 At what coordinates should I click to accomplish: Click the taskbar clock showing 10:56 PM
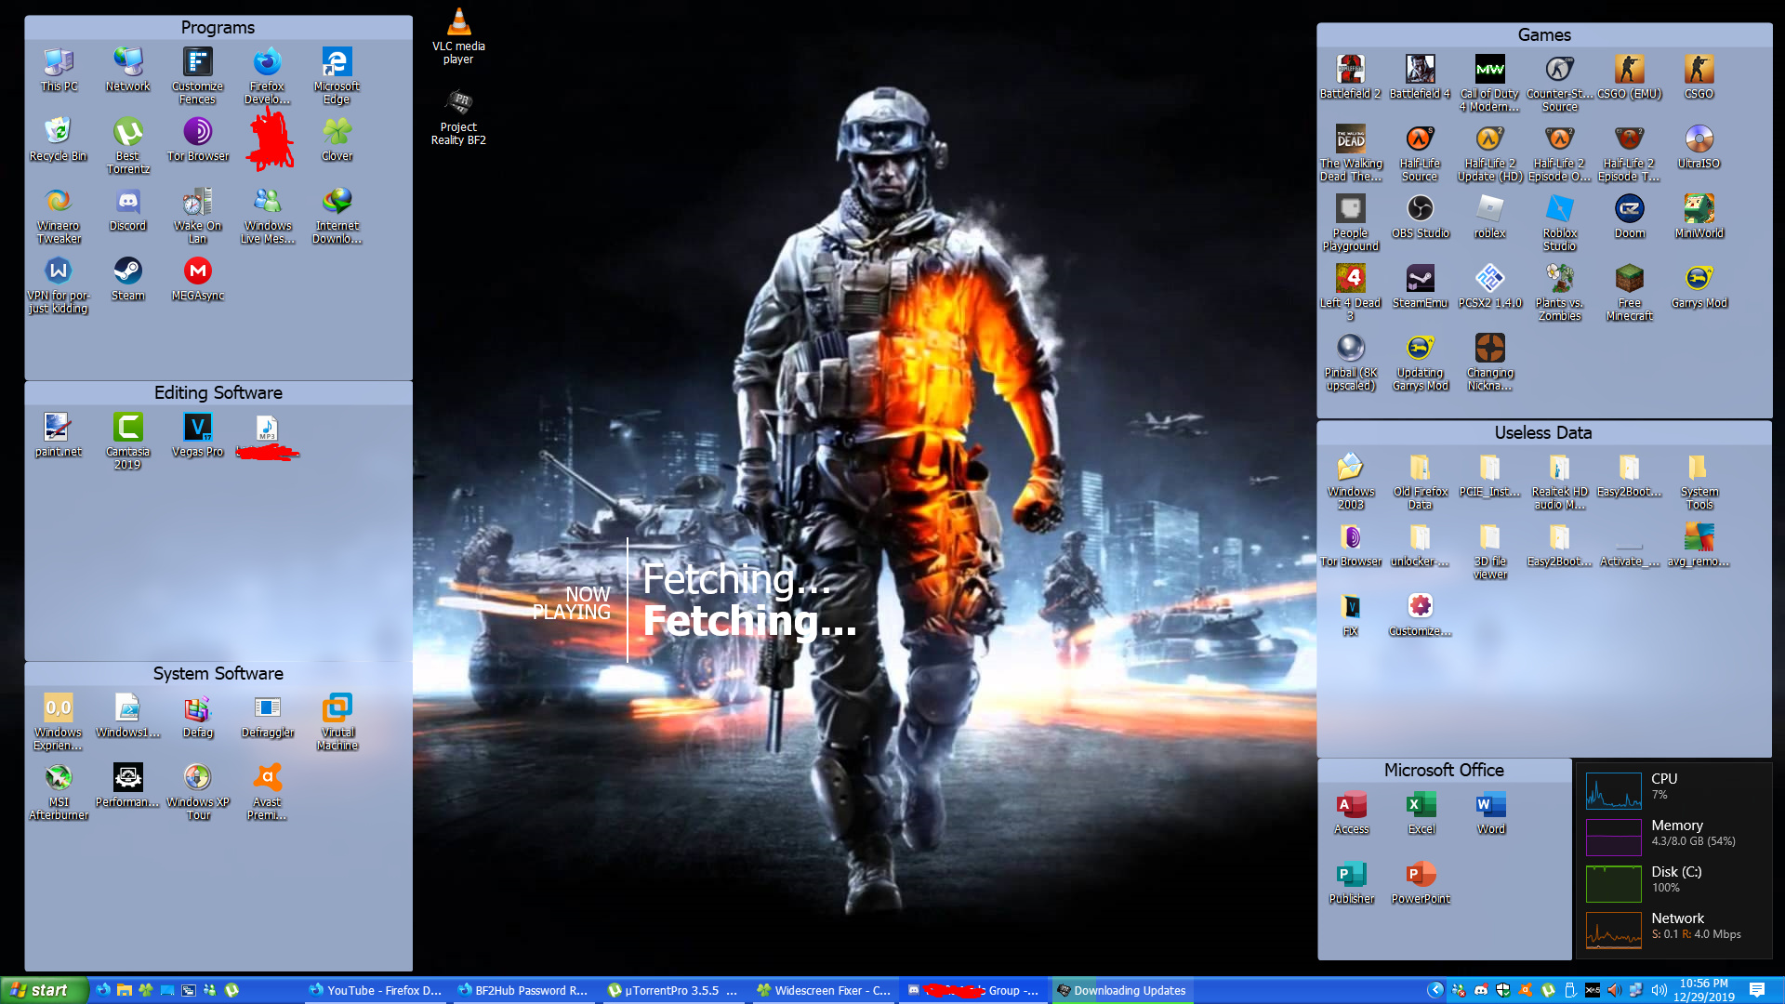point(1703,990)
